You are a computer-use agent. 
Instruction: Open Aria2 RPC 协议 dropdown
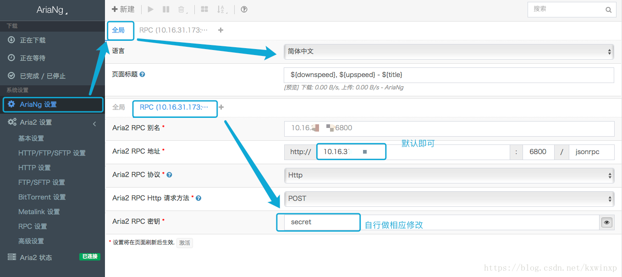(449, 175)
